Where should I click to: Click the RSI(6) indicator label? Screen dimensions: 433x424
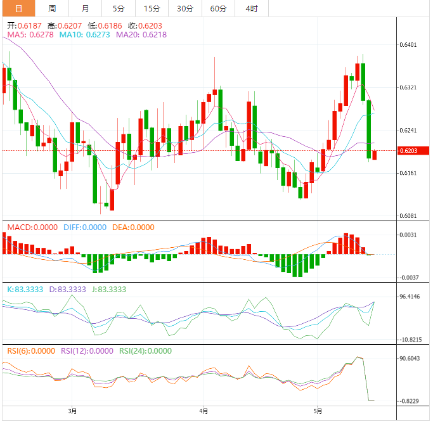point(31,351)
